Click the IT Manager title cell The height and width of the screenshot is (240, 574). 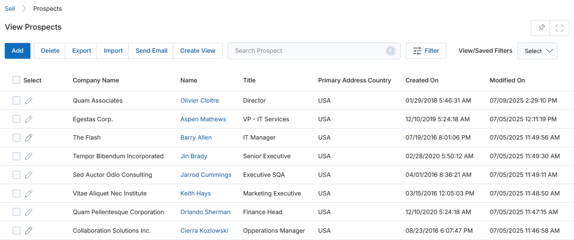point(259,137)
